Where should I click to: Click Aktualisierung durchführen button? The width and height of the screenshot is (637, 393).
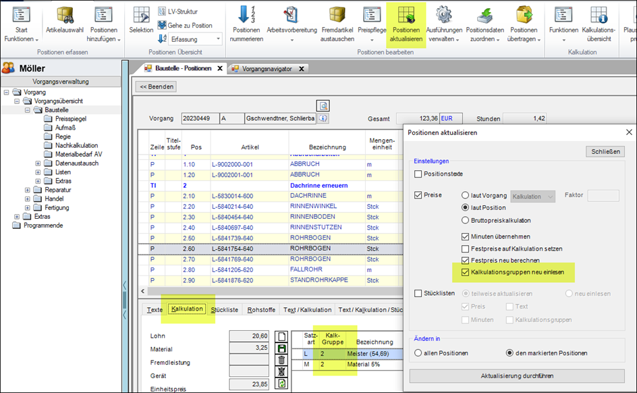[x=517, y=375]
